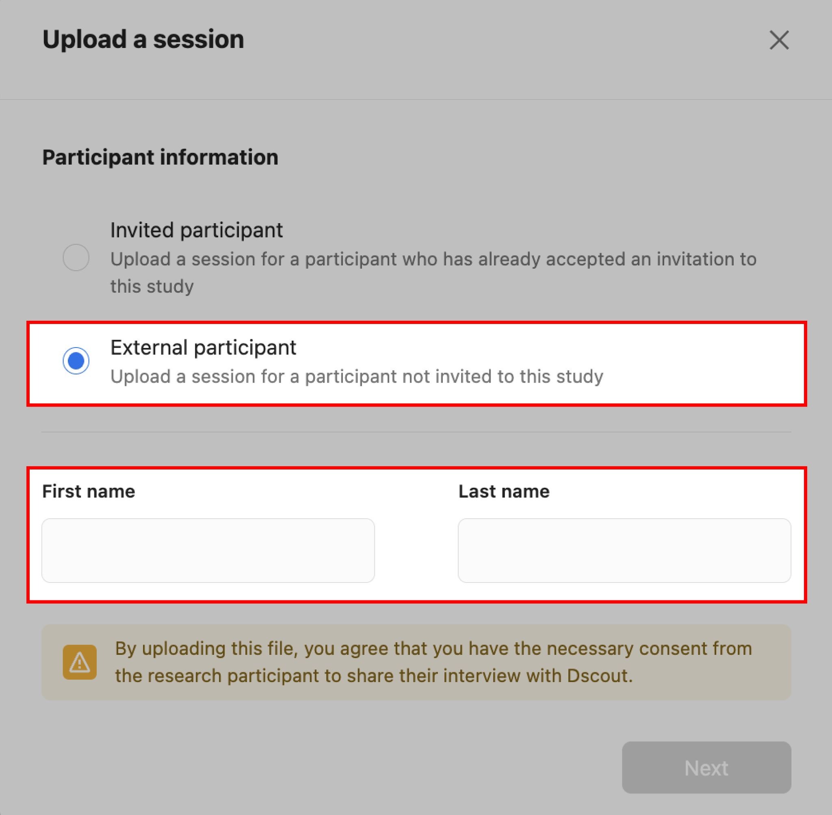Click the description under Invited participant
Image resolution: width=832 pixels, height=815 pixels.
click(433, 259)
